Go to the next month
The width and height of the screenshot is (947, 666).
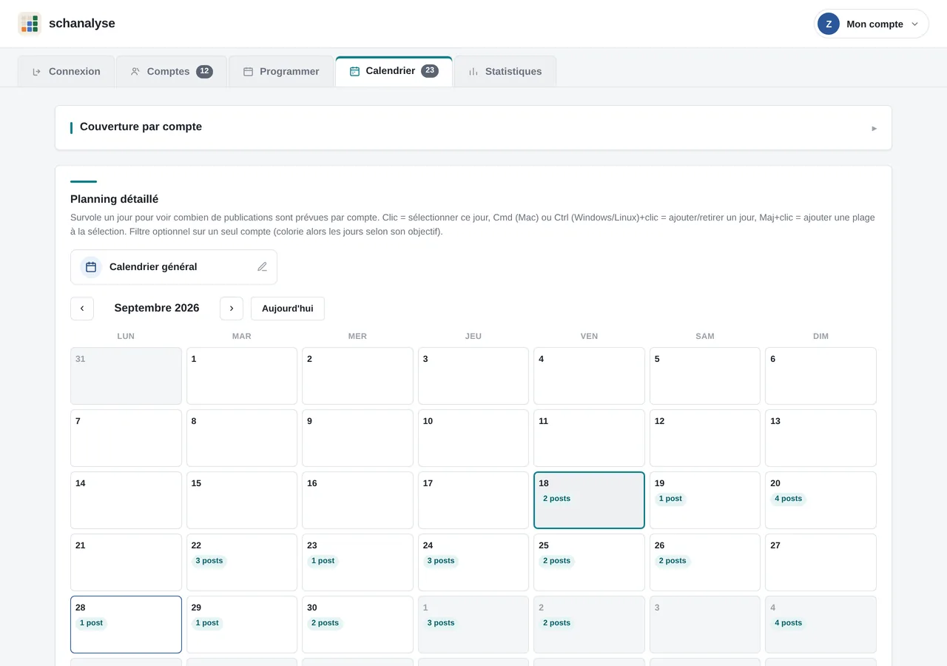[x=232, y=309]
